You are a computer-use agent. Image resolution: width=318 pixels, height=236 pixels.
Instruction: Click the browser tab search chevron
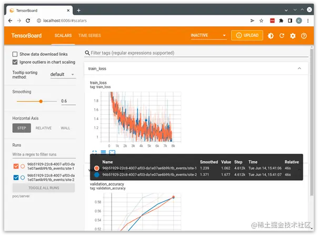286,10
